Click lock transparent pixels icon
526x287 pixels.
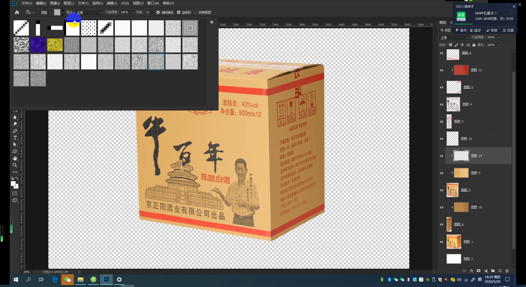click(450, 45)
